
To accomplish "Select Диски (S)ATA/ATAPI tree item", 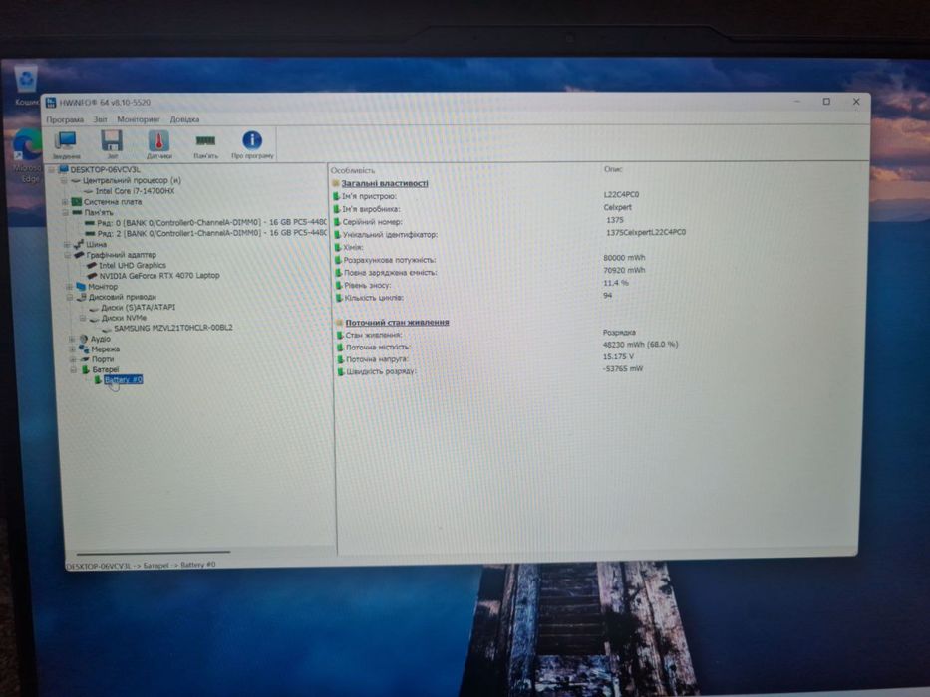I will 139,308.
